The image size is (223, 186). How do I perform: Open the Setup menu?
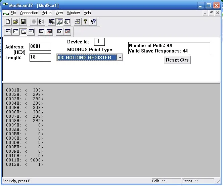47,13
